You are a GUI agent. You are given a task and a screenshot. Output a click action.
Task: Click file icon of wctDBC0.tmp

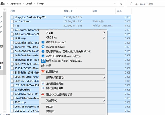(x=12, y=21)
